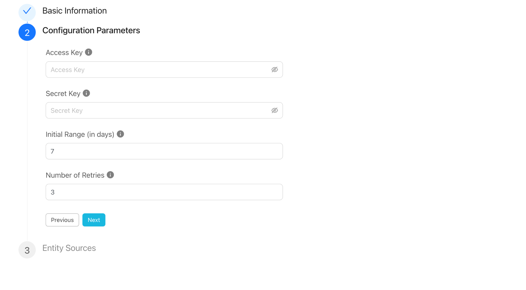The width and height of the screenshot is (526, 290).
Task: Go back with the Previous button
Action: [62, 220]
